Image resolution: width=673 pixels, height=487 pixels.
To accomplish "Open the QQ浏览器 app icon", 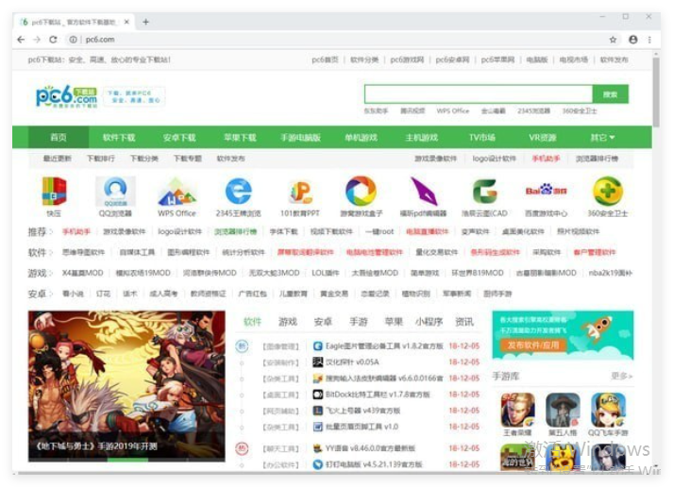I will [x=115, y=192].
